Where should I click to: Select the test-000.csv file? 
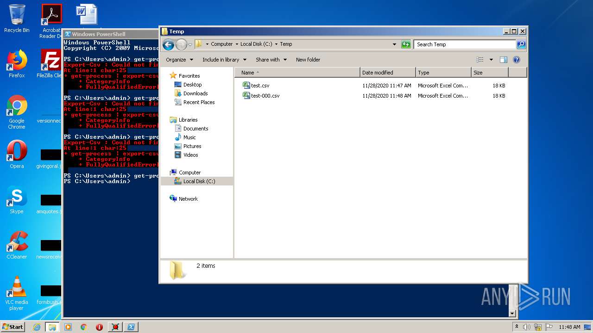[261, 96]
